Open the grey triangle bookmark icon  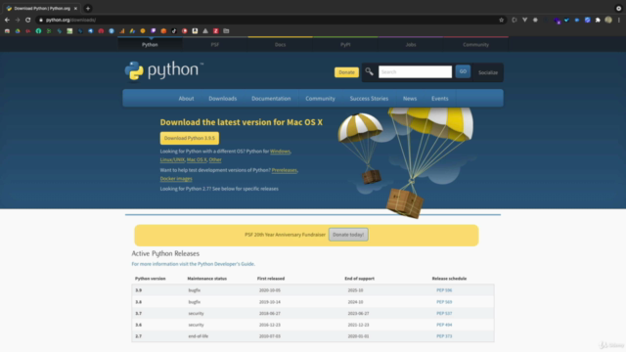click(205, 30)
